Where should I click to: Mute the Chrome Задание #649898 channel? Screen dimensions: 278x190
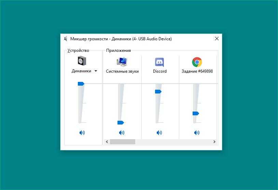coord(197,133)
